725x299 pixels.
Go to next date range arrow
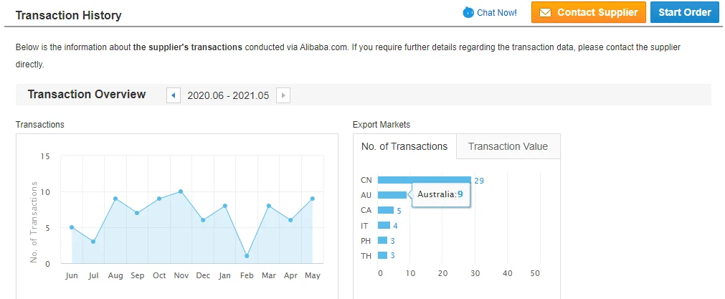283,95
